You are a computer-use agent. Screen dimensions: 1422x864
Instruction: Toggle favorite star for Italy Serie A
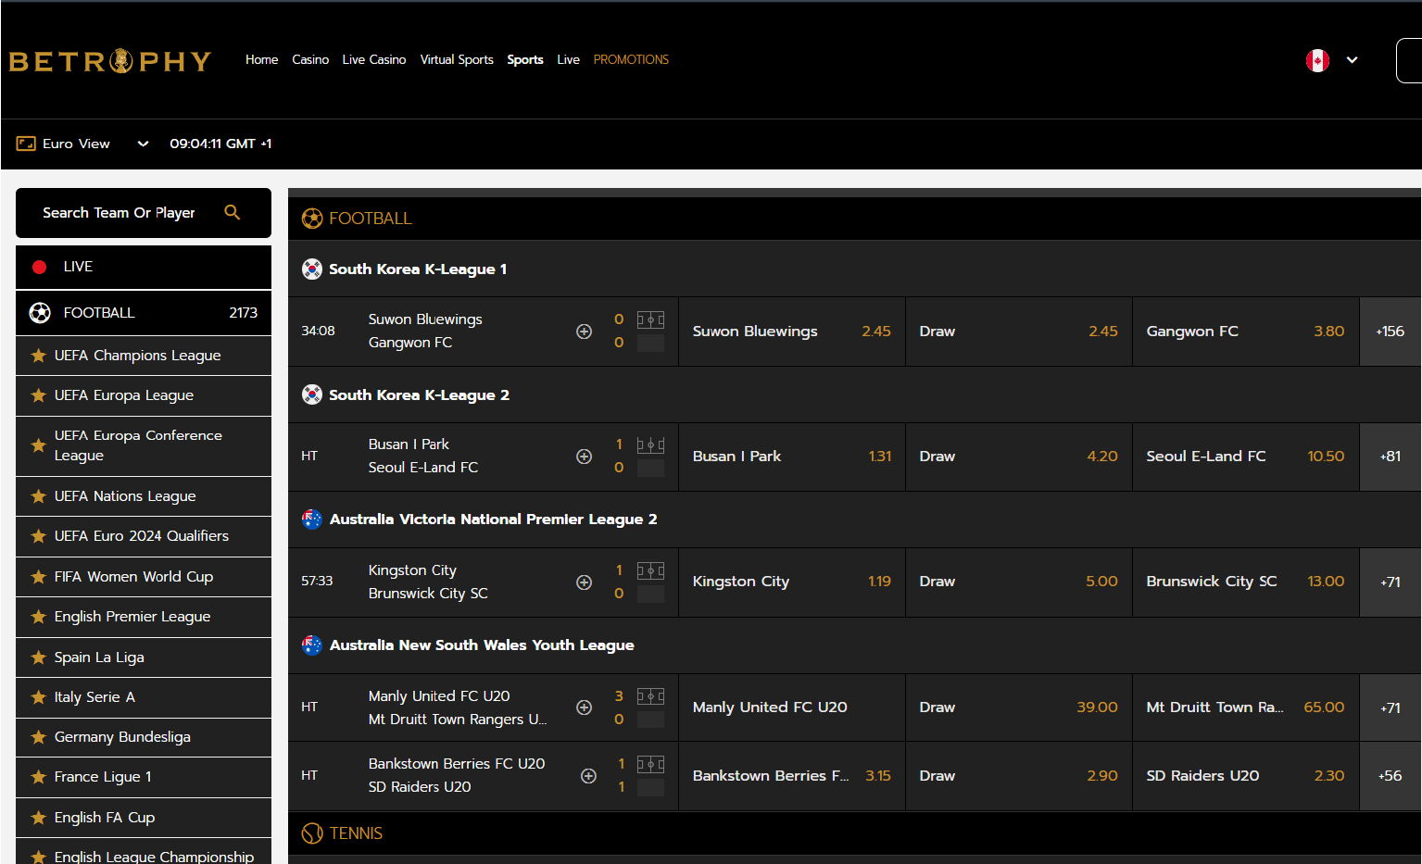coord(38,697)
